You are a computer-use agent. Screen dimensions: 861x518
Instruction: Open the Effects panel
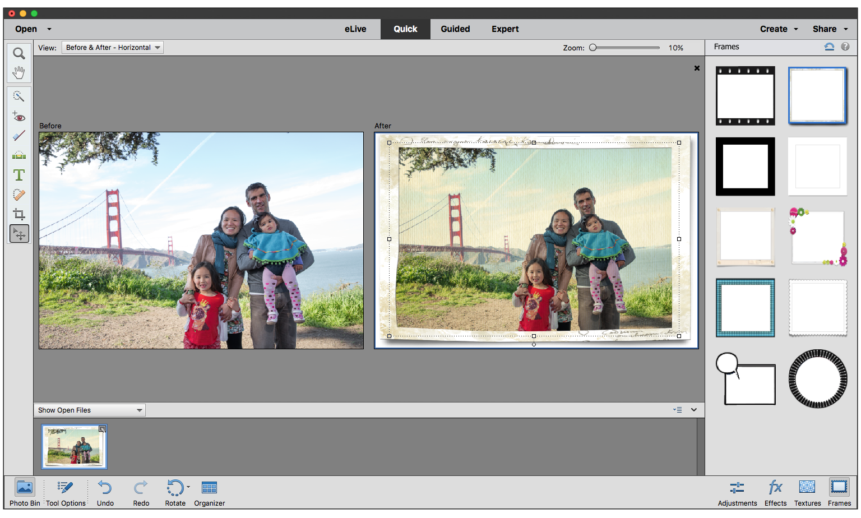tap(775, 493)
